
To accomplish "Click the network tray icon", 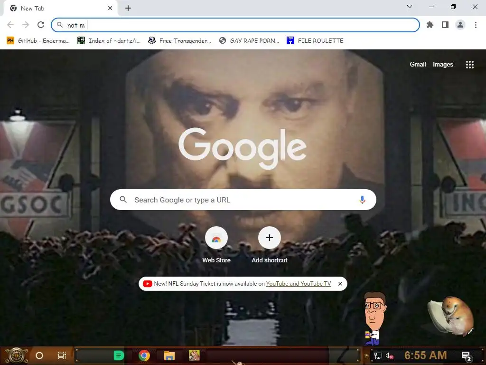I will (x=378, y=355).
